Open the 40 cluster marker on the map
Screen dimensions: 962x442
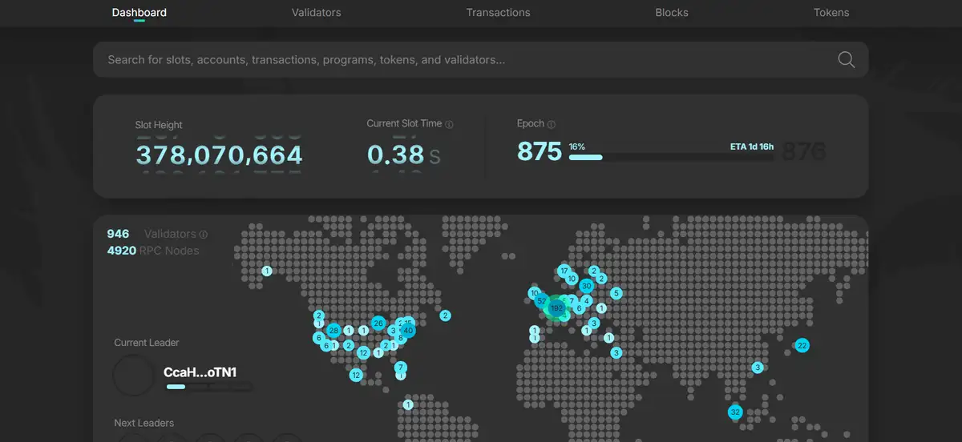click(x=408, y=330)
